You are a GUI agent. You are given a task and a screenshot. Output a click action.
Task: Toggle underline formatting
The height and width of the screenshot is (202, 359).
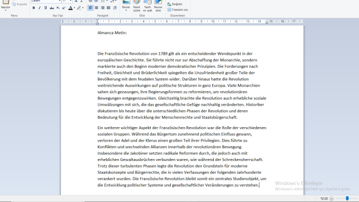click(46, 8)
